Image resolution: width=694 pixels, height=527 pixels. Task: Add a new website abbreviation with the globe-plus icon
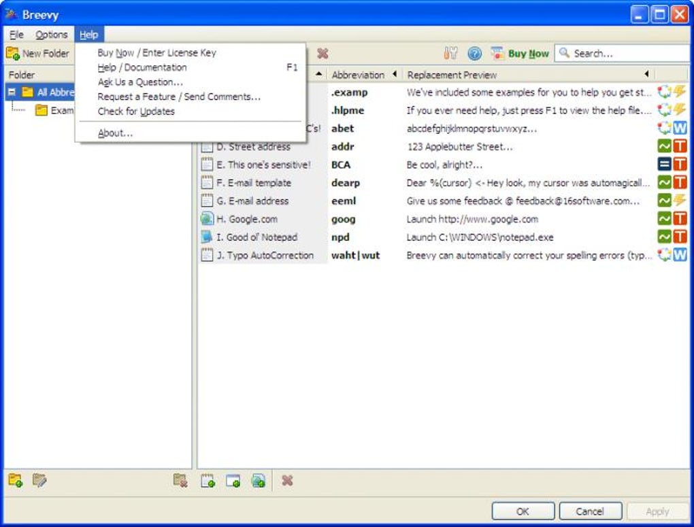point(259,481)
